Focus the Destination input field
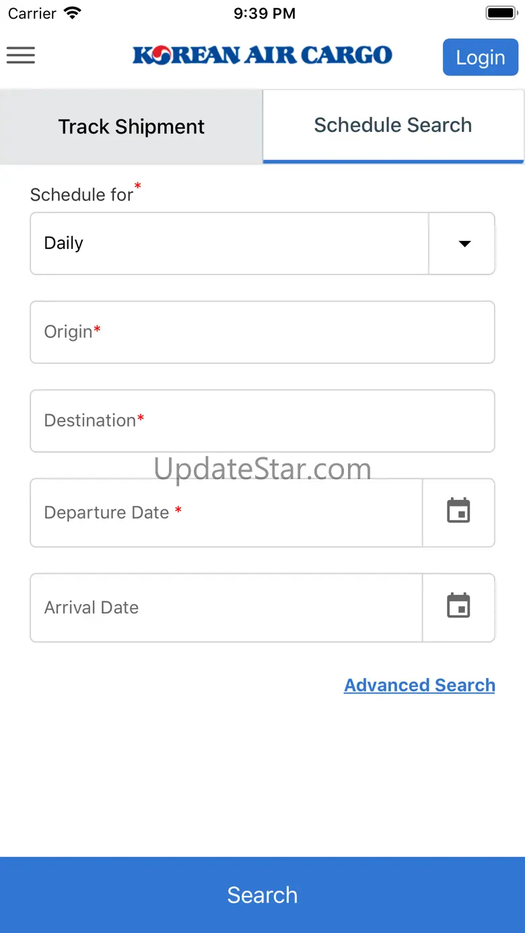 262,421
